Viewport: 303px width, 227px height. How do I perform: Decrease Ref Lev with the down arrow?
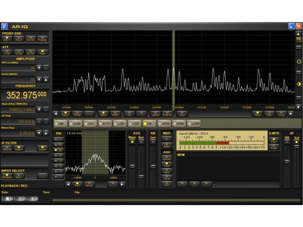[39, 68]
